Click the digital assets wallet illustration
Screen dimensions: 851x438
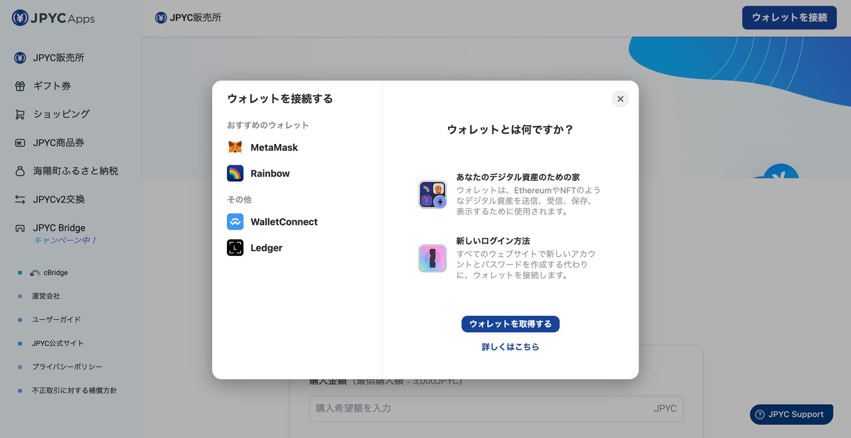[x=432, y=194]
